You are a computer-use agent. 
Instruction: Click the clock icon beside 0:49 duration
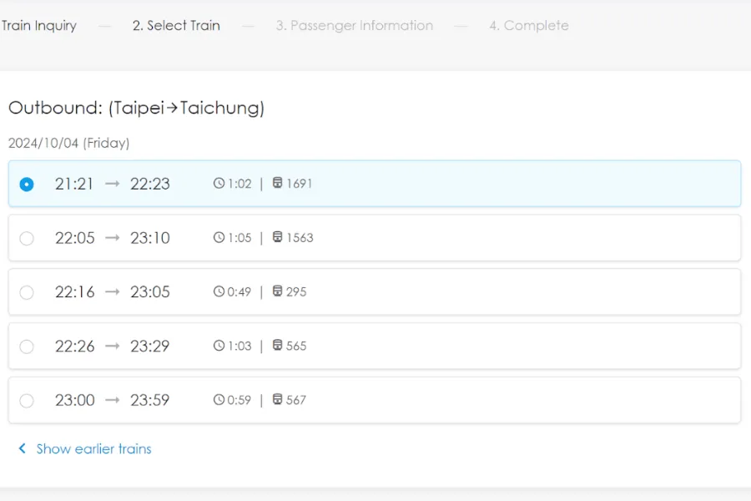pos(219,291)
